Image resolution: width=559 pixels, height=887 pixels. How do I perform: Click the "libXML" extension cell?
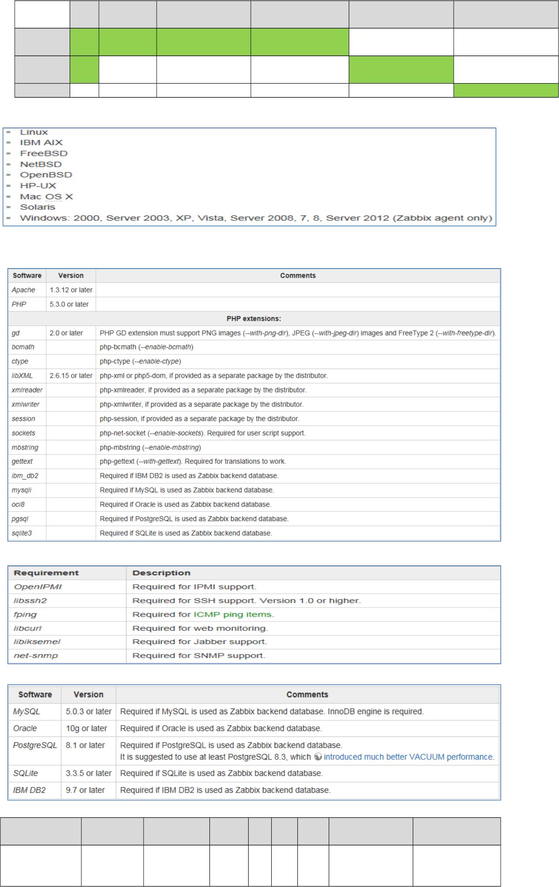[x=27, y=376]
